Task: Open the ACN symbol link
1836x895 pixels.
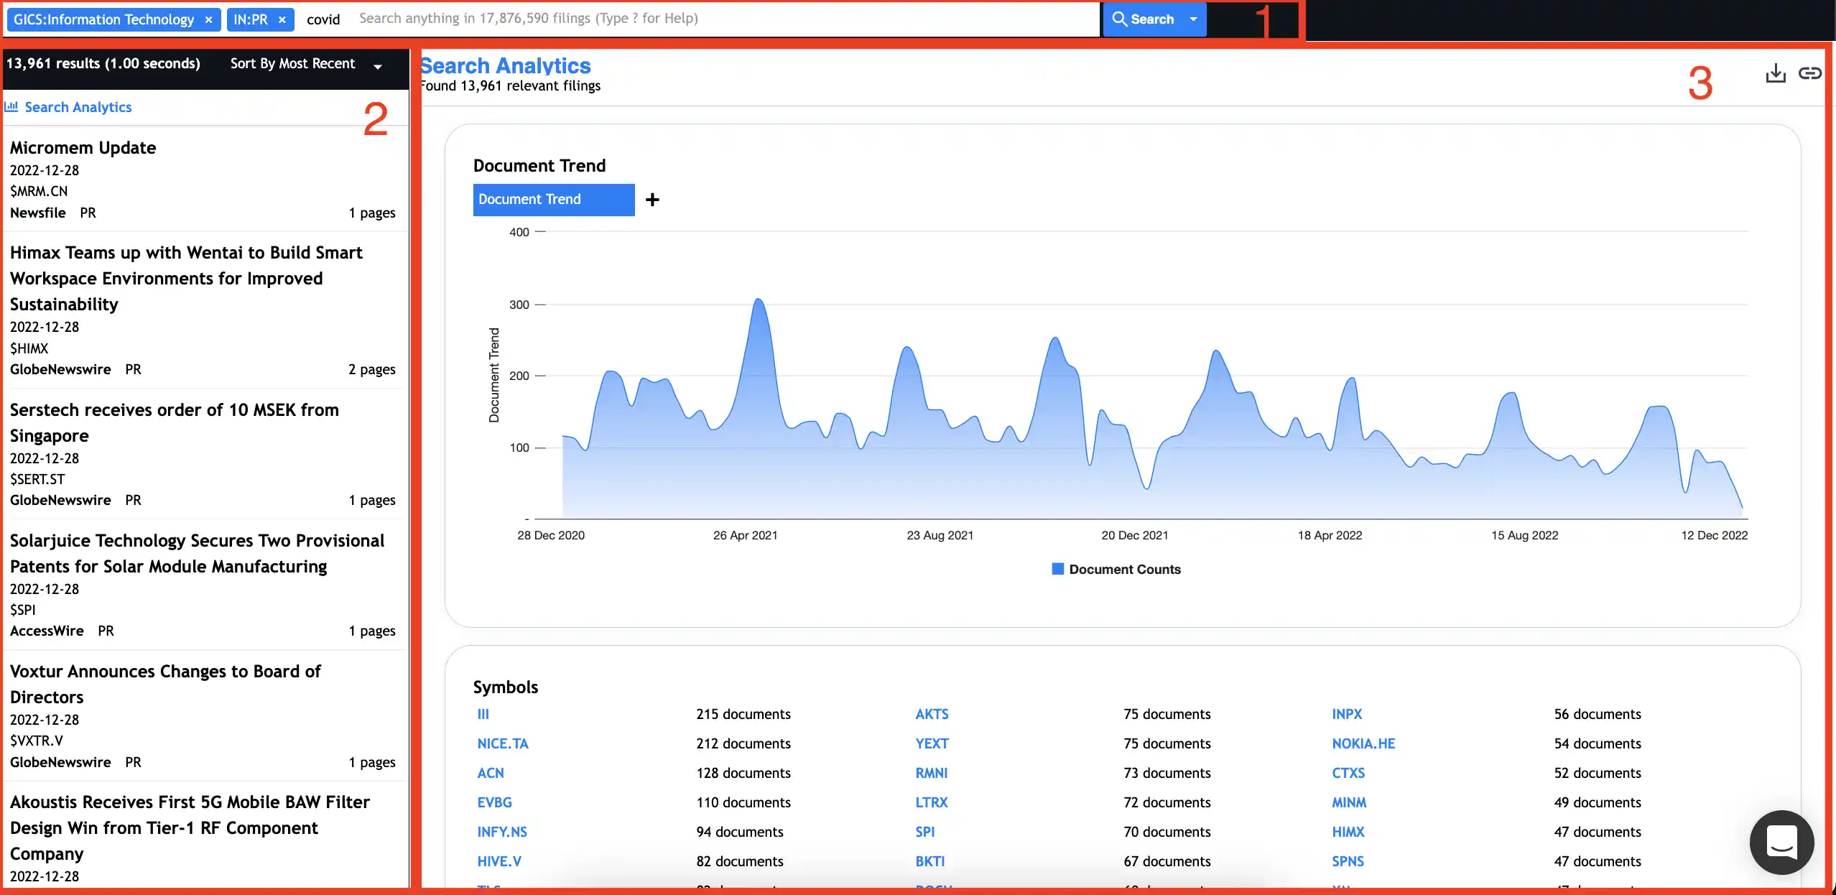Action: click(x=491, y=773)
